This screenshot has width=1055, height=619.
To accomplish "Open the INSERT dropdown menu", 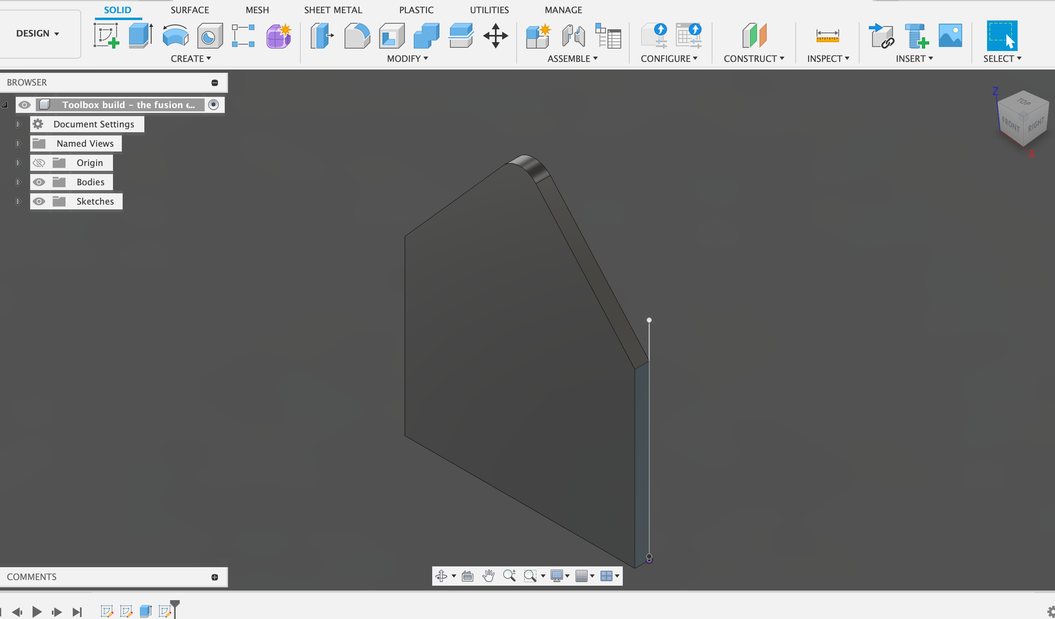I will (914, 59).
